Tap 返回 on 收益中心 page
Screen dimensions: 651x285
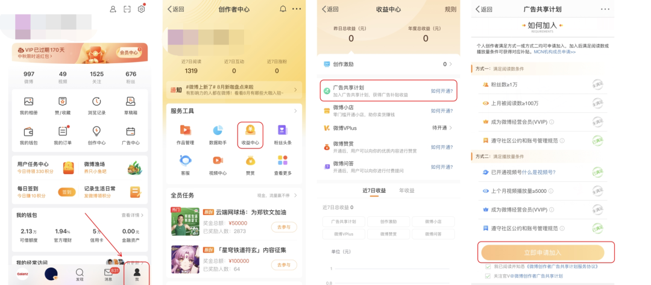pyautogui.click(x=330, y=9)
